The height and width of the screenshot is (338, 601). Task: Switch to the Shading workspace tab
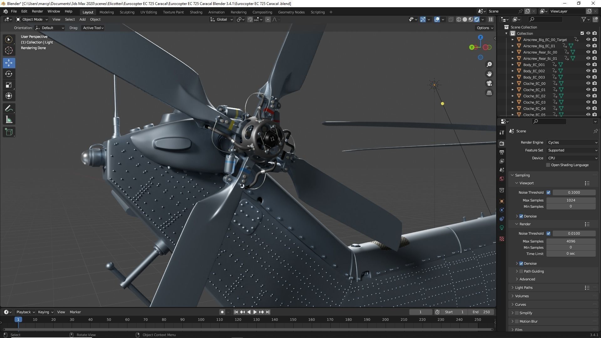196,12
